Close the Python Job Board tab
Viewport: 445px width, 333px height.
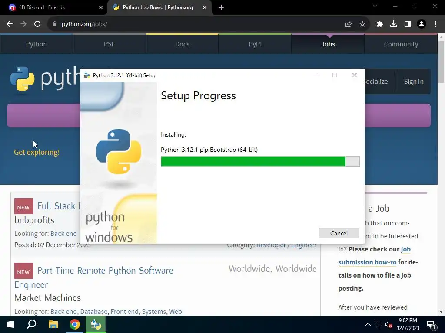(x=205, y=7)
